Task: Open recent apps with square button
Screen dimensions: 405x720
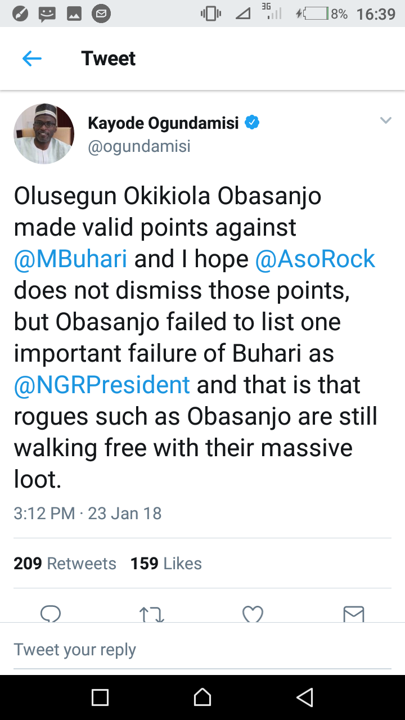Action: tap(100, 697)
